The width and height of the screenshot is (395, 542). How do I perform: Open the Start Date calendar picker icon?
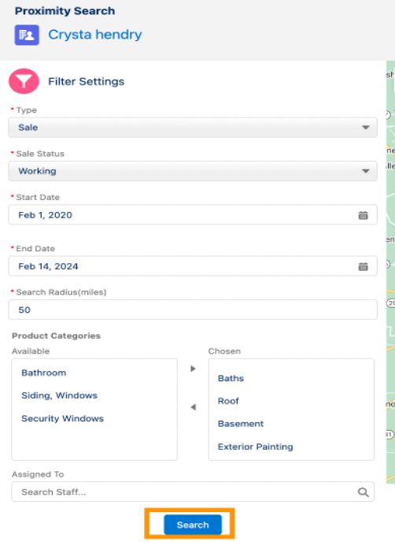363,215
